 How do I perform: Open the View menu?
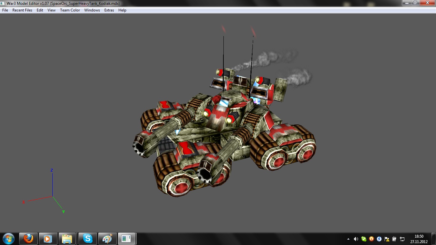pos(51,10)
